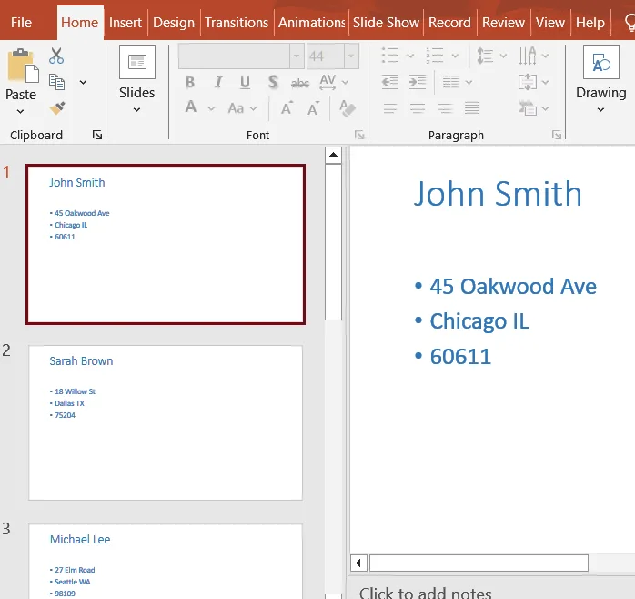Select the Format Painter brush
635x599 pixels.
point(57,108)
